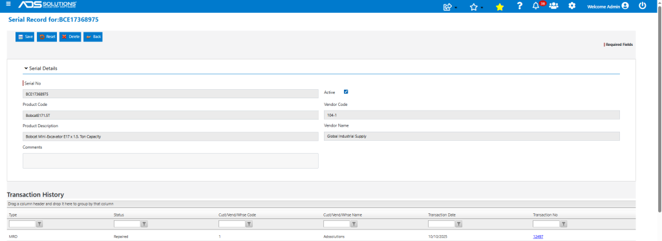Viewport: 662px width, 241px height.
Task: Click the Vendor Name field
Action: 472,136
